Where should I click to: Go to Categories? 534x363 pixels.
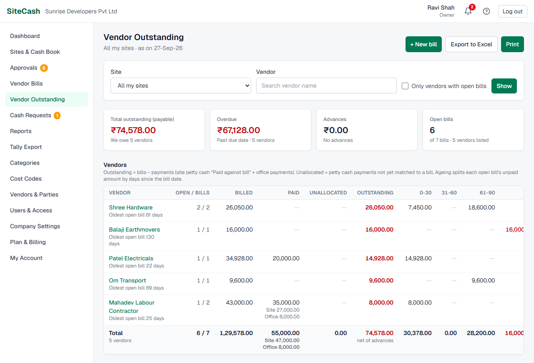[x=46, y=163]
